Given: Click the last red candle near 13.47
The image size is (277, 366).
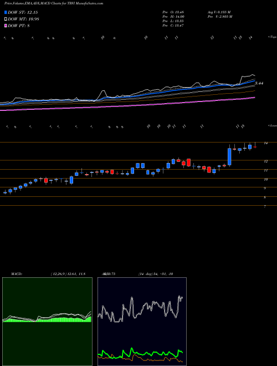Looking at the screenshot, I should 255,147.
